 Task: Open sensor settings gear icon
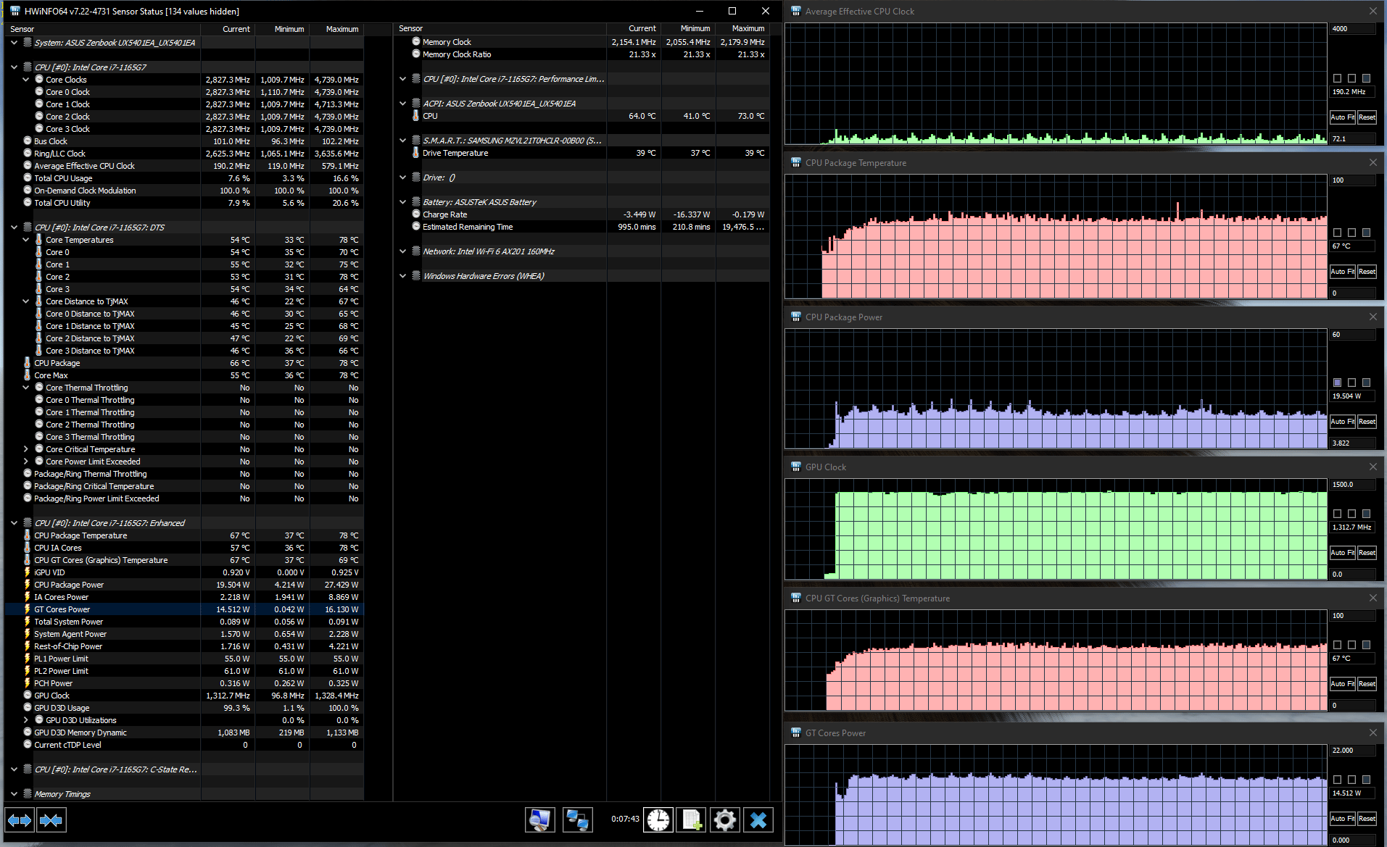pyautogui.click(x=724, y=820)
